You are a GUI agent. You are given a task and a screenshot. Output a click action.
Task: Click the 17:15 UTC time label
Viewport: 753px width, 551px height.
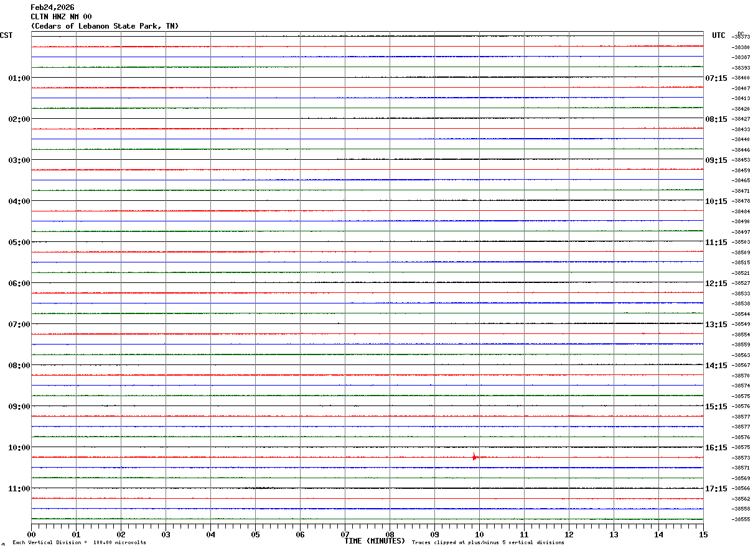[x=716, y=488]
